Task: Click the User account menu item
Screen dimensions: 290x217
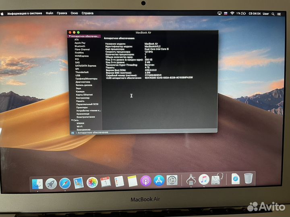Action: [x=266, y=14]
